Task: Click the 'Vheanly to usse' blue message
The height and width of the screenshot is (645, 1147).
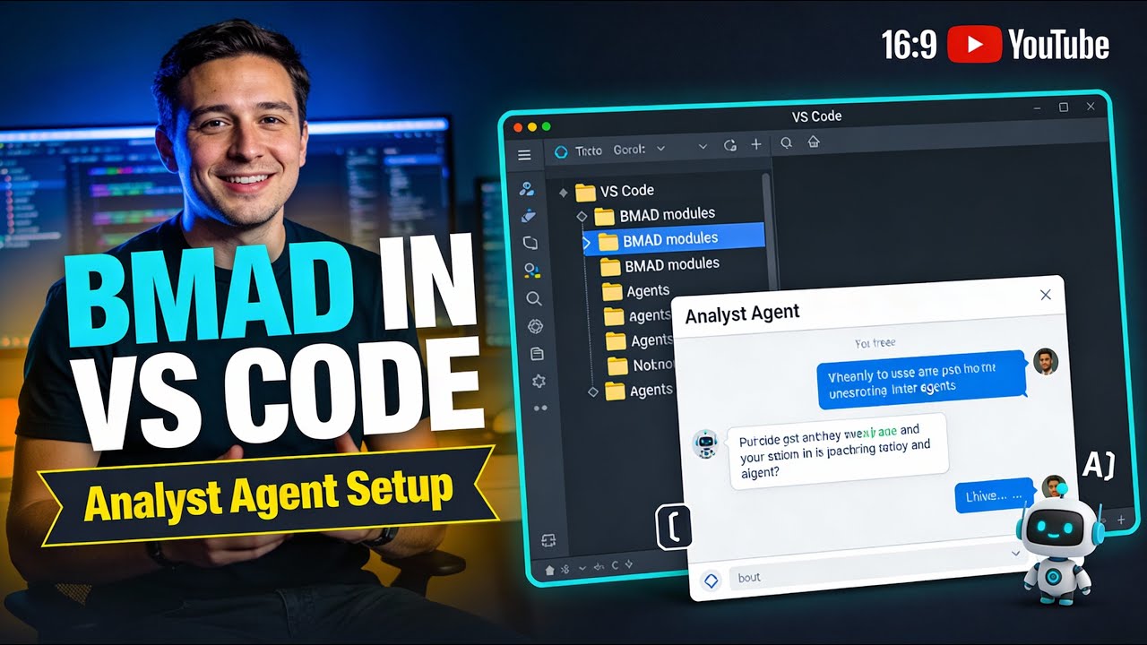Action: tap(921, 377)
